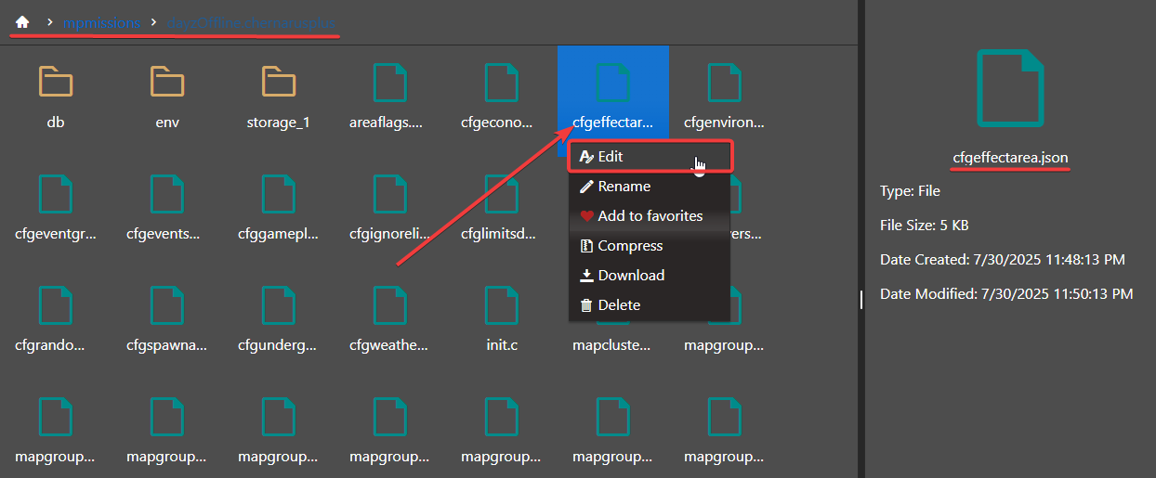The height and width of the screenshot is (478, 1156).
Task: Click the 'Date Modified' detail line
Action: [1006, 294]
